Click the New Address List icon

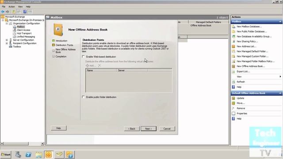[x=233, y=46]
